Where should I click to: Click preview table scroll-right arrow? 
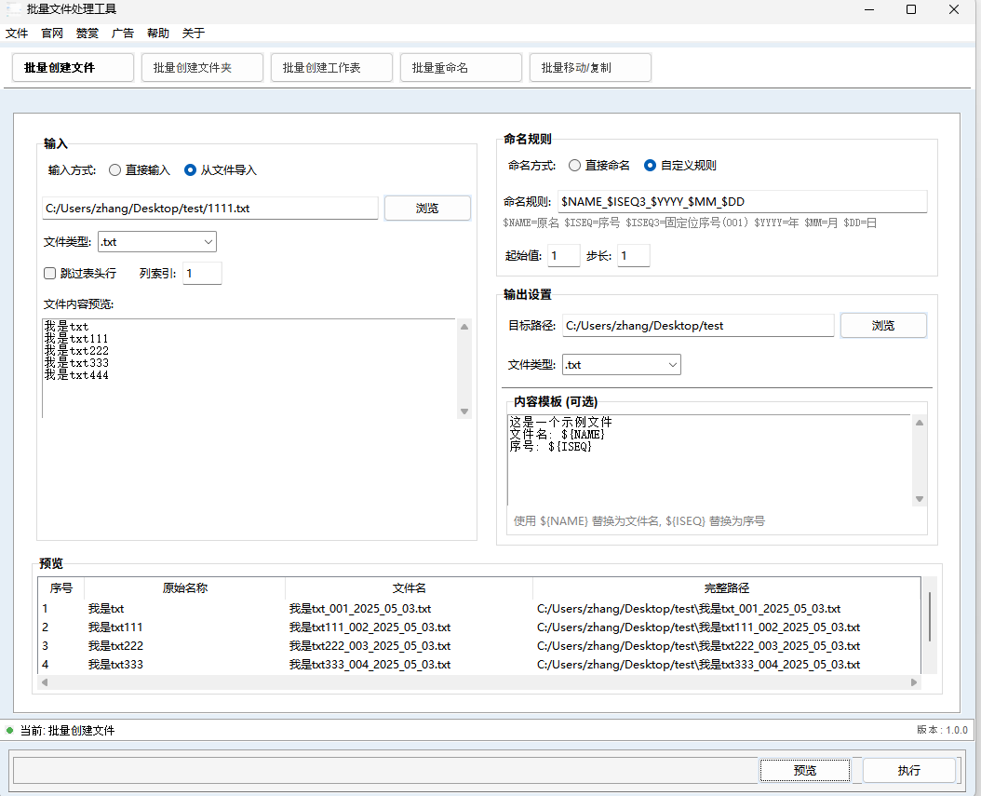tap(914, 682)
